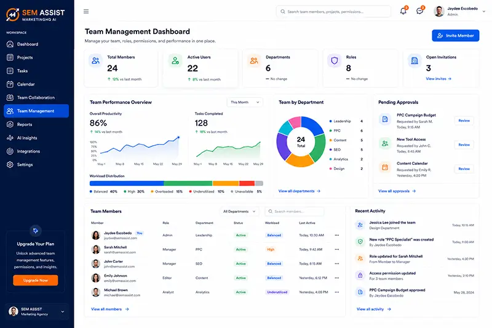Click the green High workload bar segment

pos(188,183)
